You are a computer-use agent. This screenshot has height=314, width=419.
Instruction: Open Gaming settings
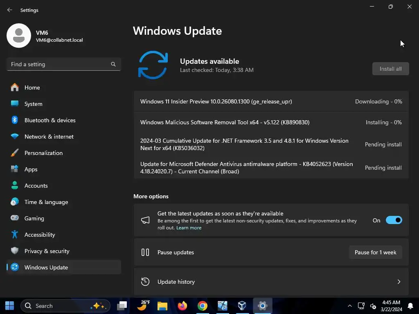click(63, 218)
